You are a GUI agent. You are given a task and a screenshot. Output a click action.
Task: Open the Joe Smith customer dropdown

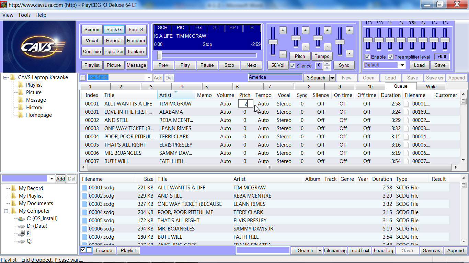(x=149, y=78)
